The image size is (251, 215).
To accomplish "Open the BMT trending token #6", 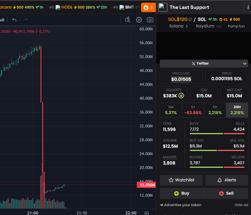I will pyautogui.click(x=126, y=7).
